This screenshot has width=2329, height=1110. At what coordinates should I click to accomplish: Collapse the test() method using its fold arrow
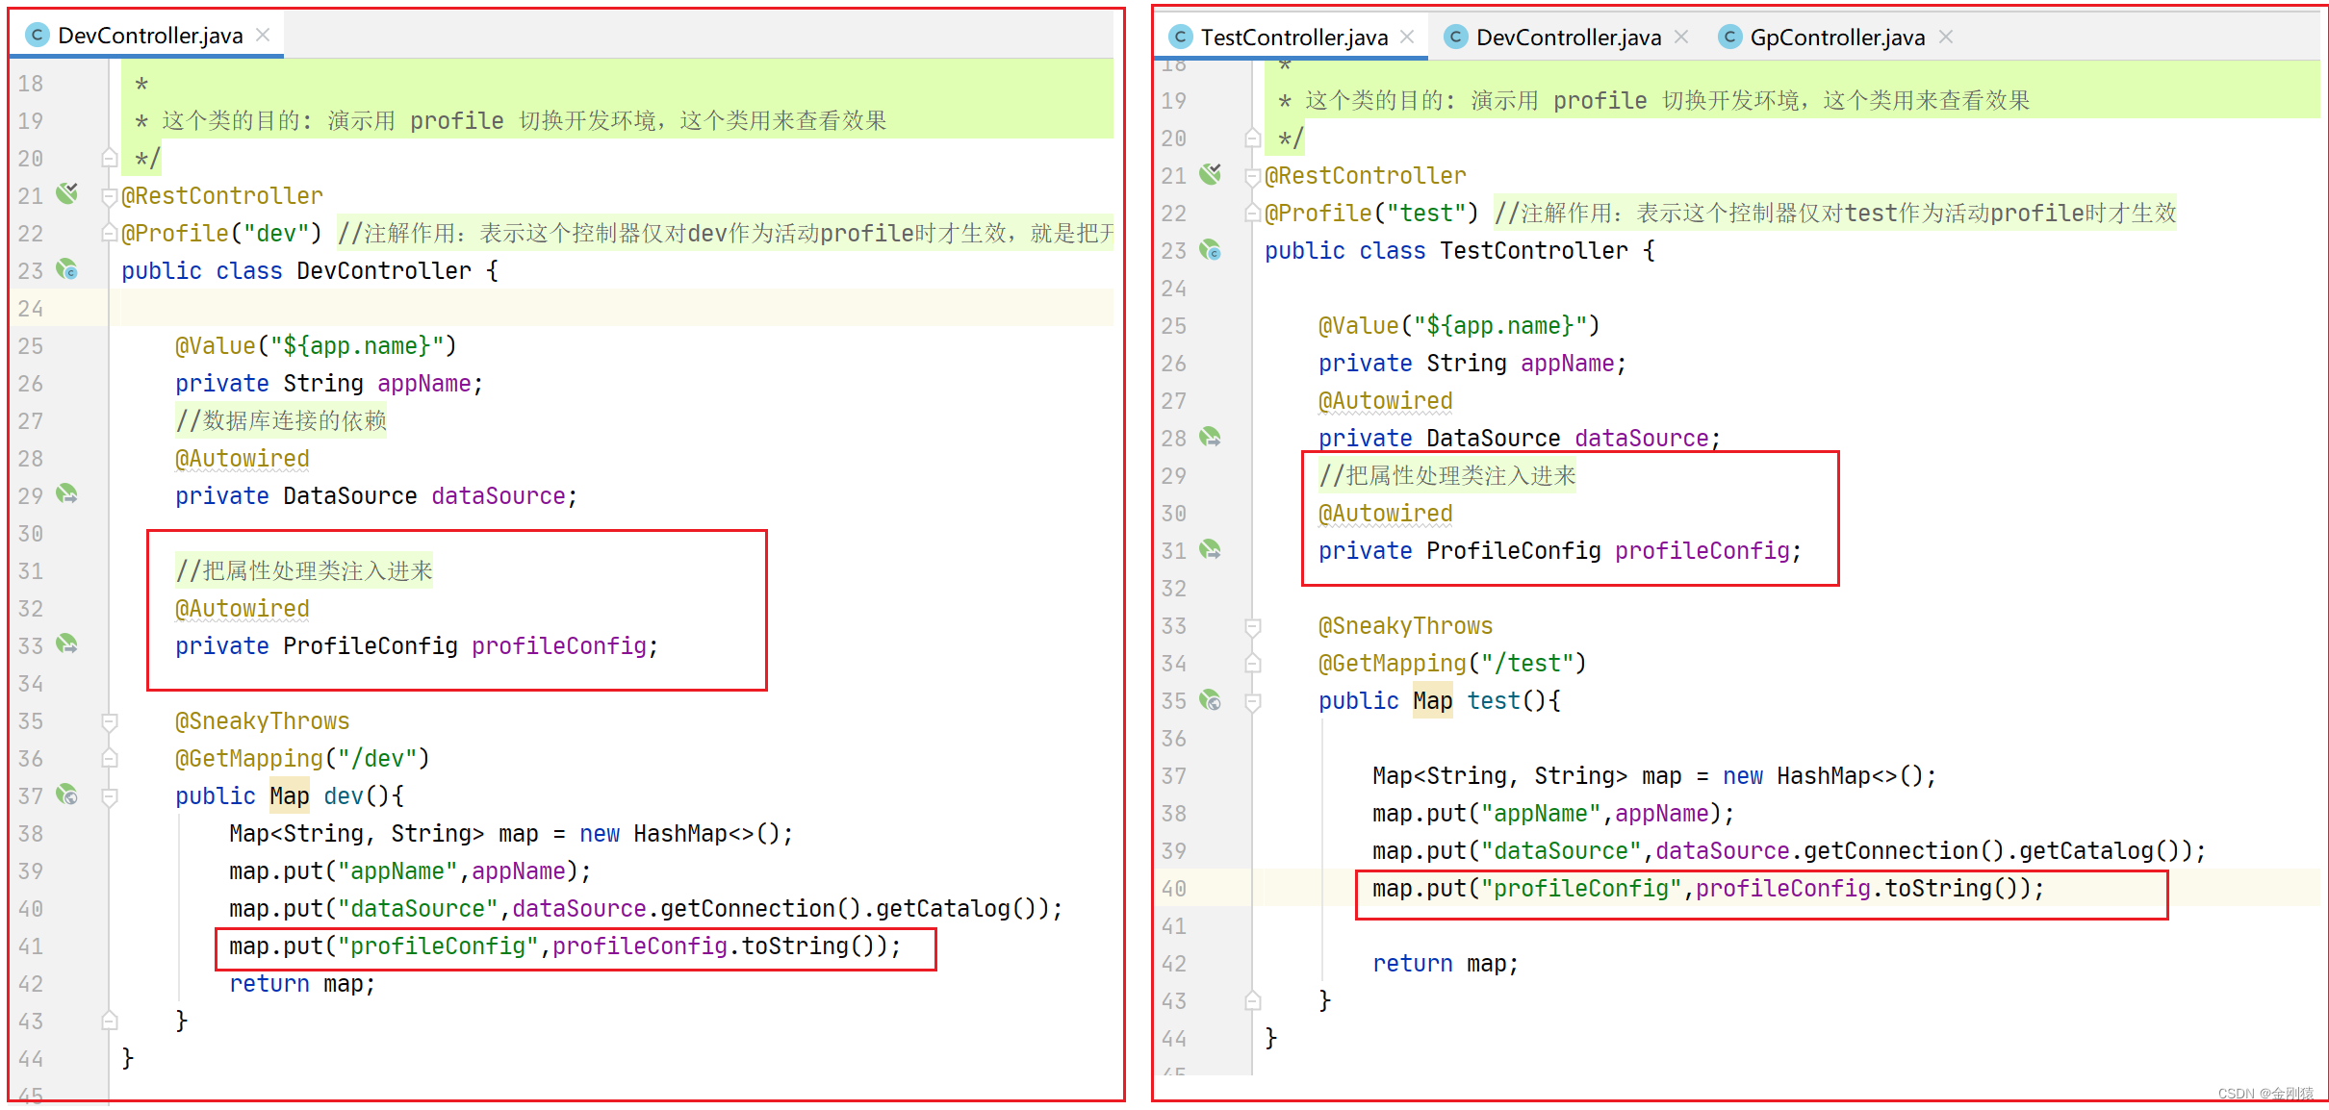[1252, 700]
